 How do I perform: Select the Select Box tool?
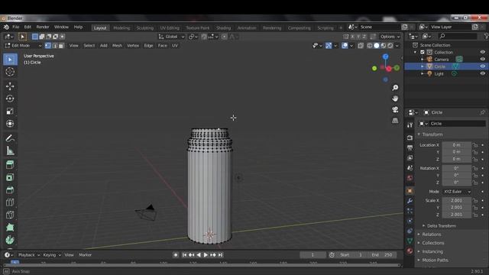(x=10, y=60)
